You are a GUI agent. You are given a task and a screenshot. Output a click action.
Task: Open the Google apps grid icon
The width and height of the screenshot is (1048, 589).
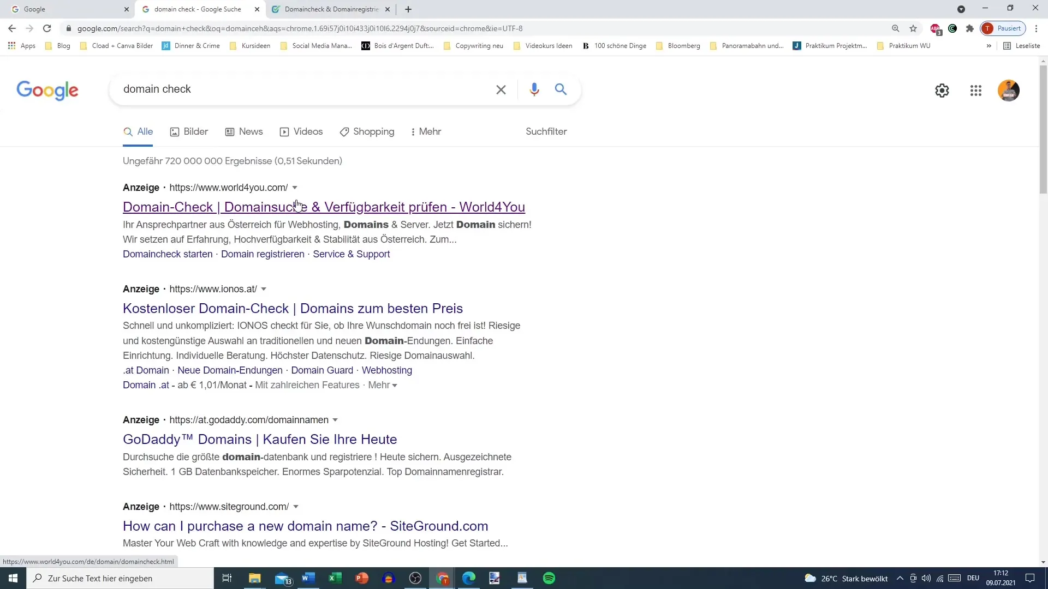click(x=975, y=91)
